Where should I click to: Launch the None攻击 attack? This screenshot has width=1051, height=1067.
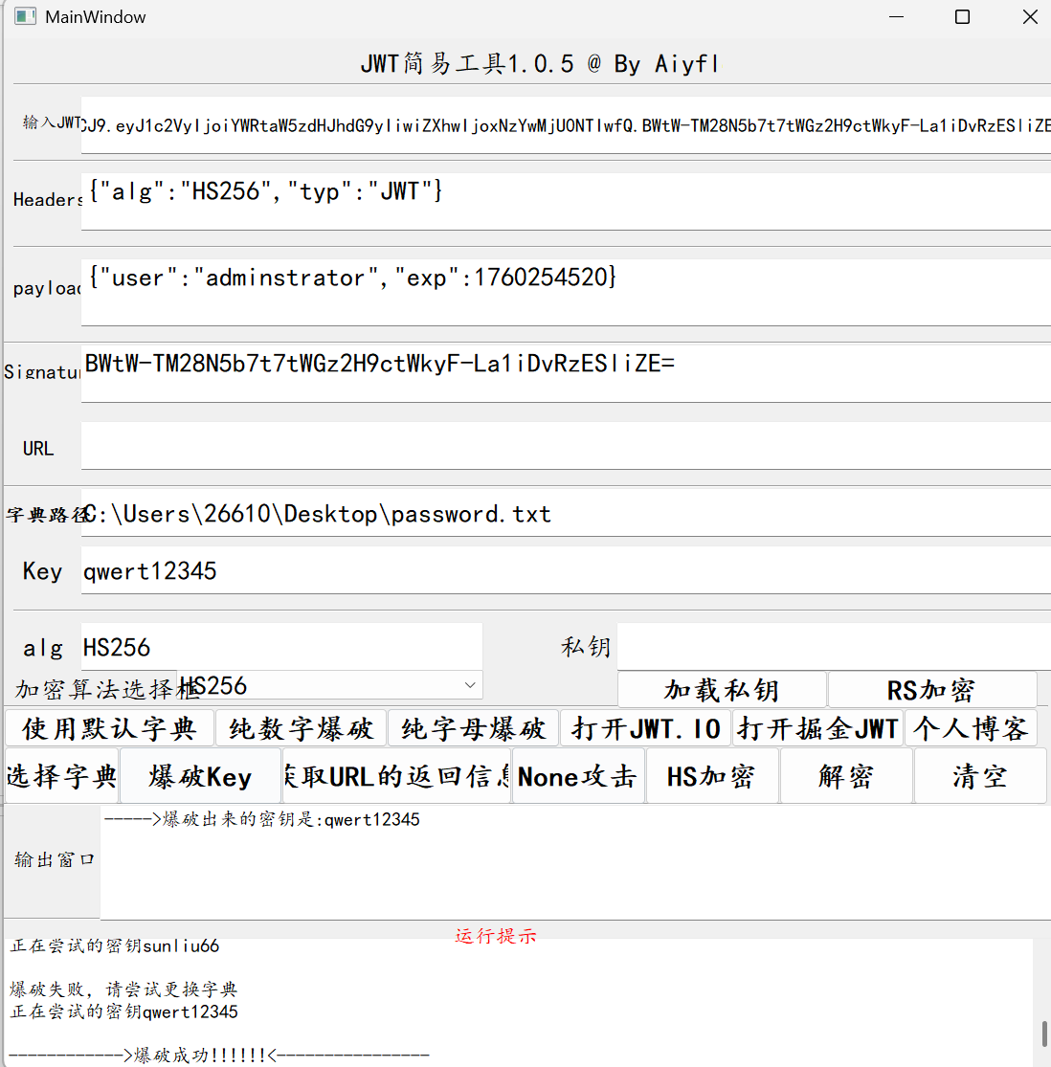pyautogui.click(x=577, y=776)
